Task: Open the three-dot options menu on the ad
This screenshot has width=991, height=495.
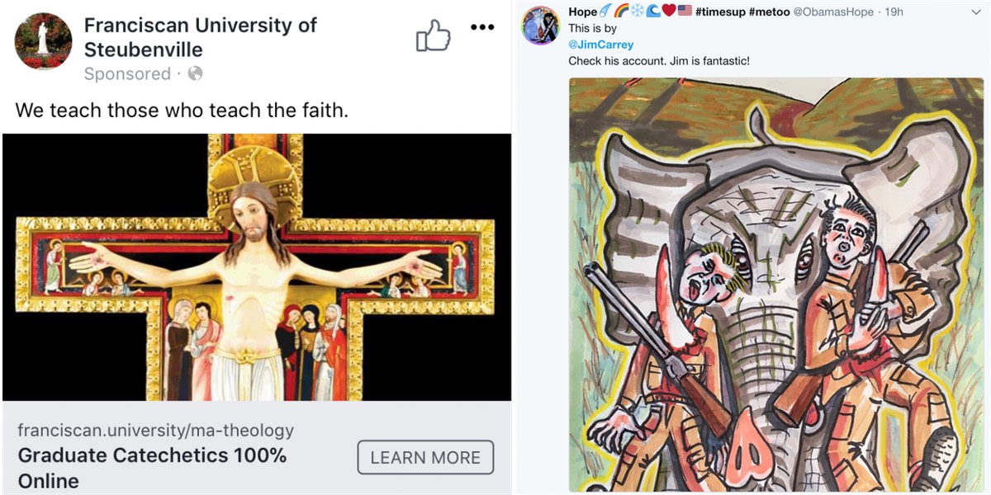Action: (482, 27)
